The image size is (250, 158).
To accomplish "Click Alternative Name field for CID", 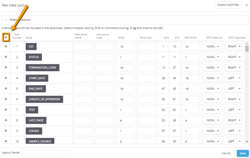I will [83, 47].
